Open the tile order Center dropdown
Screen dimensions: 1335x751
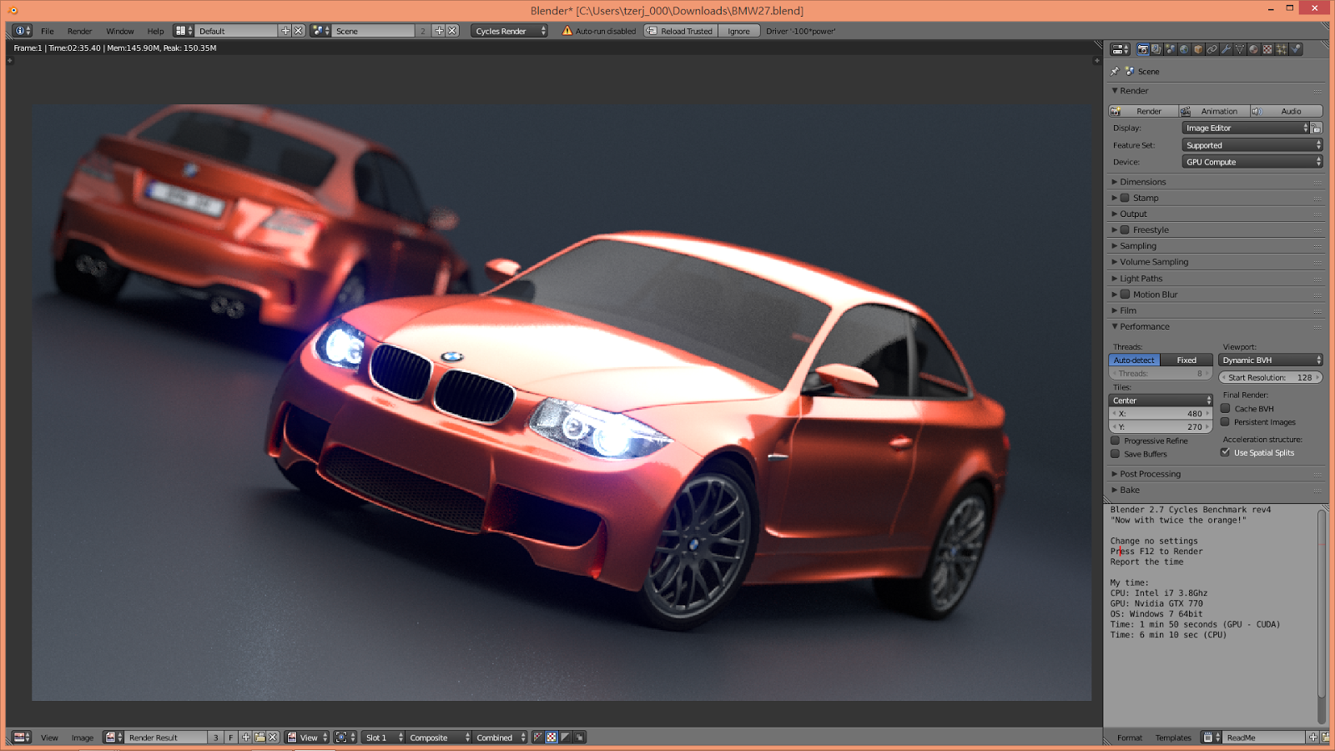tap(1161, 401)
